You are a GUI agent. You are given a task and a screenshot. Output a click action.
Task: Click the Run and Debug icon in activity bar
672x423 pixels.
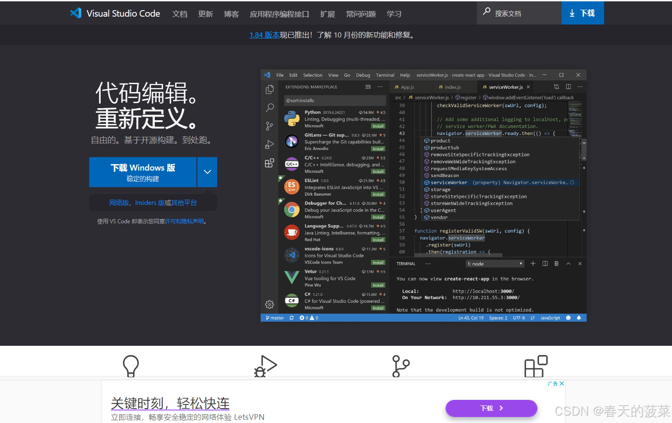point(269,144)
